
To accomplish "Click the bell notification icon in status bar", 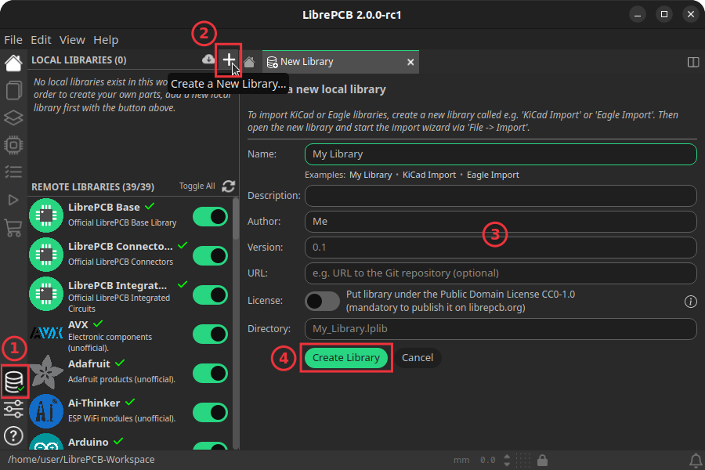I will coord(696,460).
